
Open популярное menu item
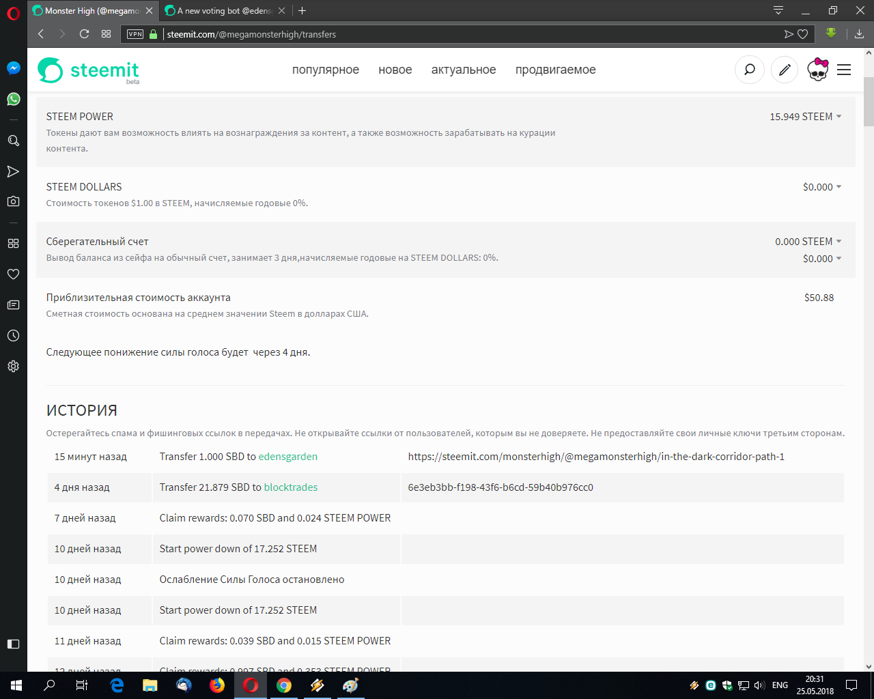click(326, 70)
